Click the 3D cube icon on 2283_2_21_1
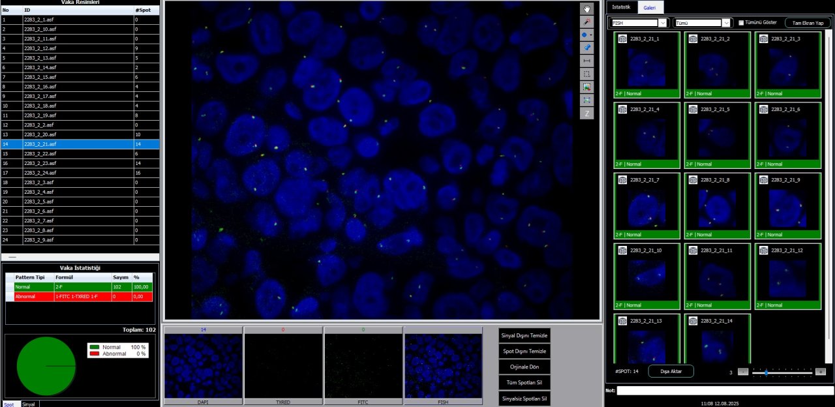 [622, 39]
